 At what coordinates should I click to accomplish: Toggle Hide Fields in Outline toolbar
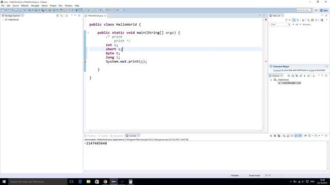click(x=297, y=76)
